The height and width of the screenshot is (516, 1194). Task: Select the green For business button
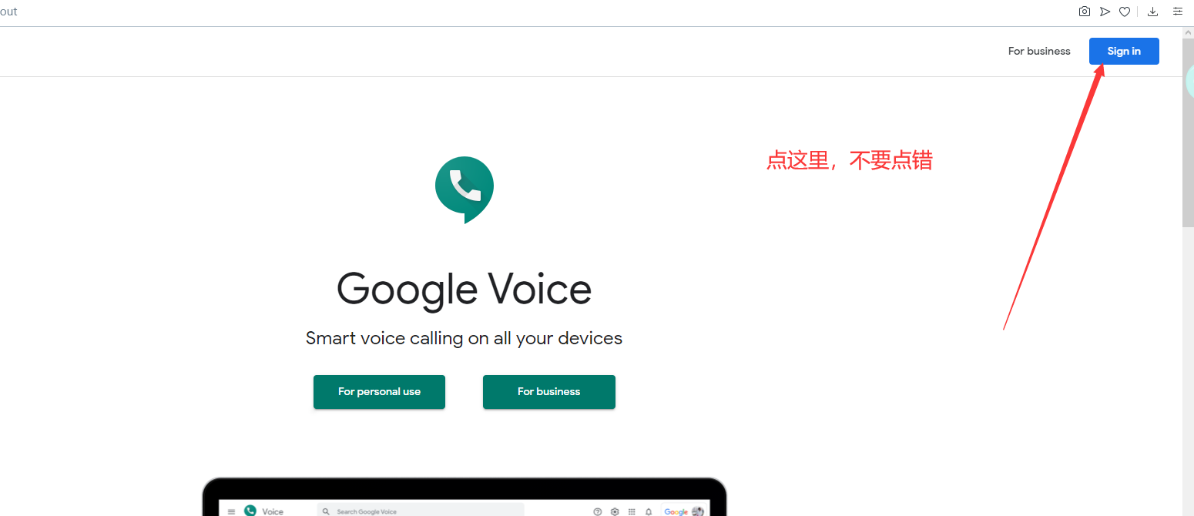tap(549, 392)
